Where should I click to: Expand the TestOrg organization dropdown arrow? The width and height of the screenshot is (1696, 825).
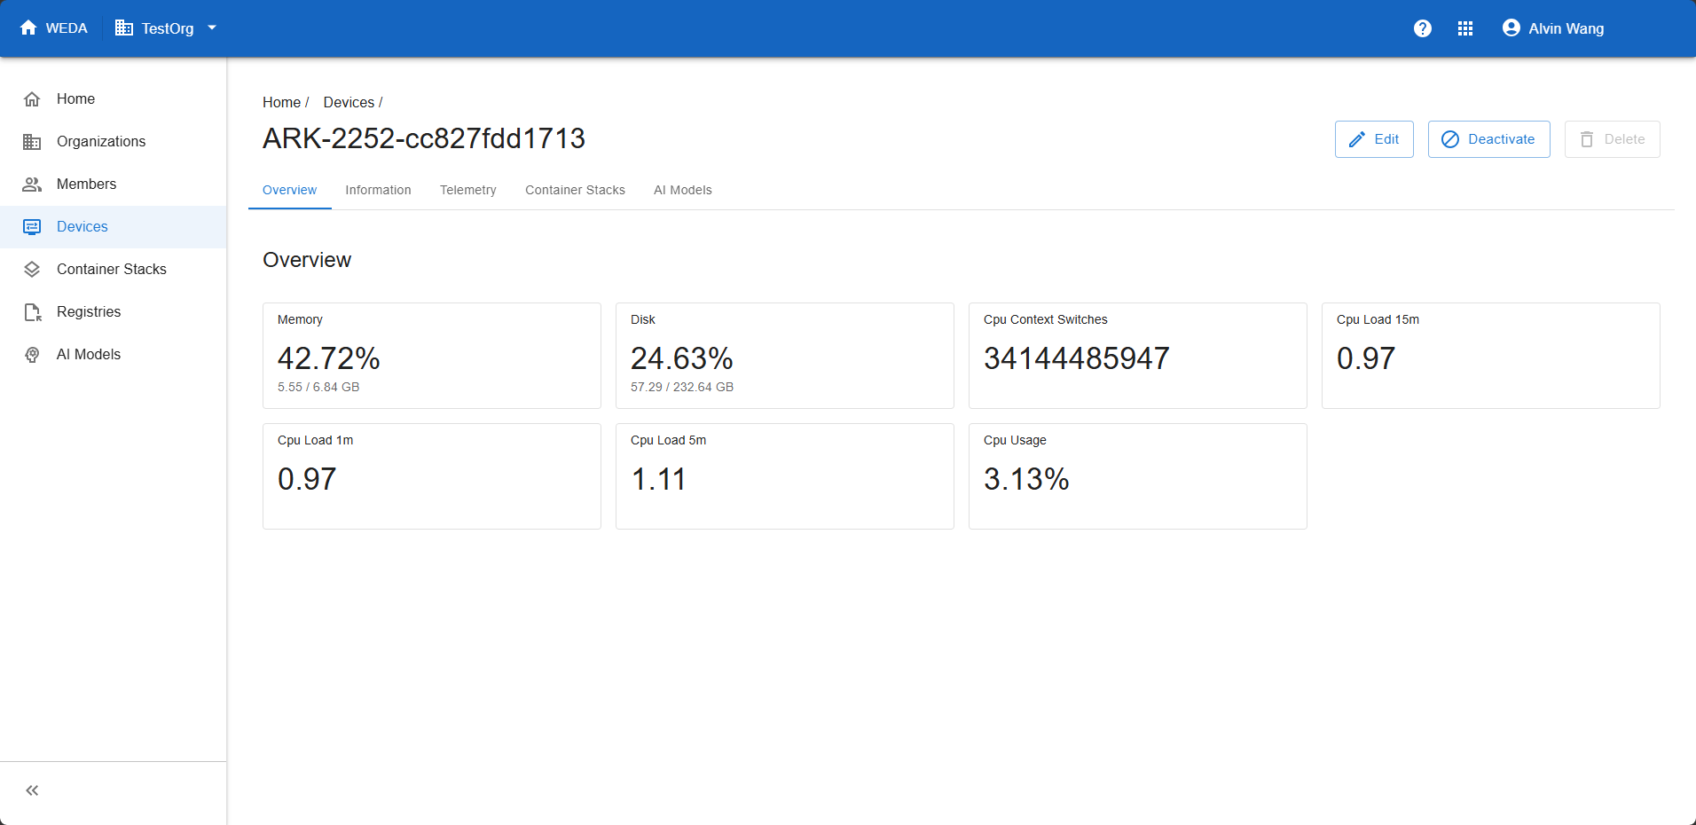212,28
